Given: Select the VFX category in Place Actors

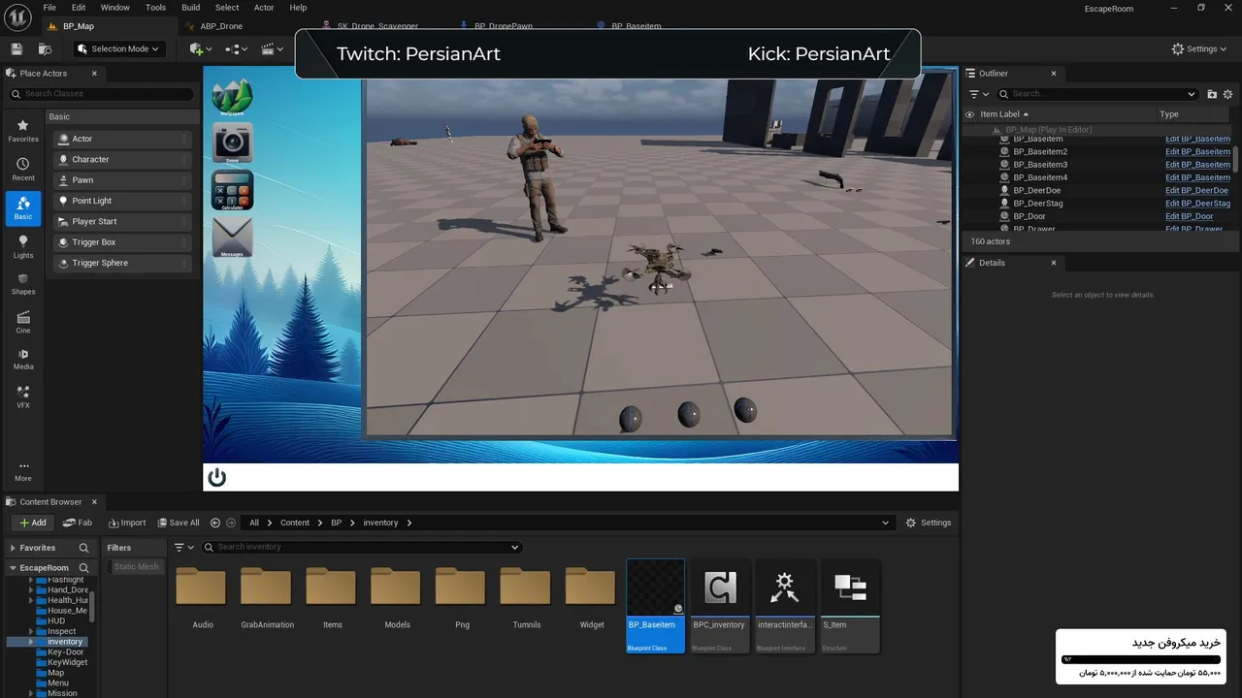Looking at the screenshot, I should point(23,397).
